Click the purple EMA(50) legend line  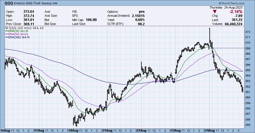[7, 34]
